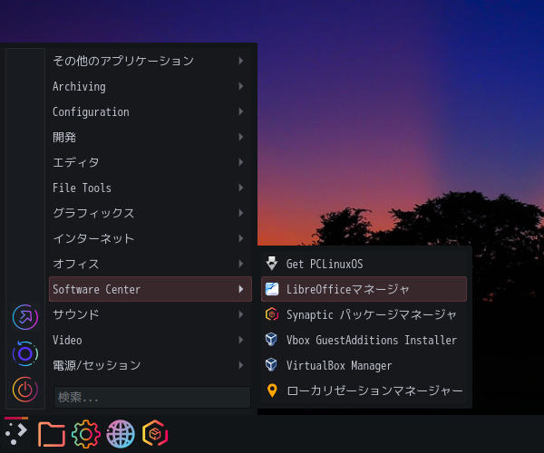Screen dimensions: 544x453
Task: Launch Synaptic パッケージマネージャ from submenu
Action: pyautogui.click(x=364, y=314)
